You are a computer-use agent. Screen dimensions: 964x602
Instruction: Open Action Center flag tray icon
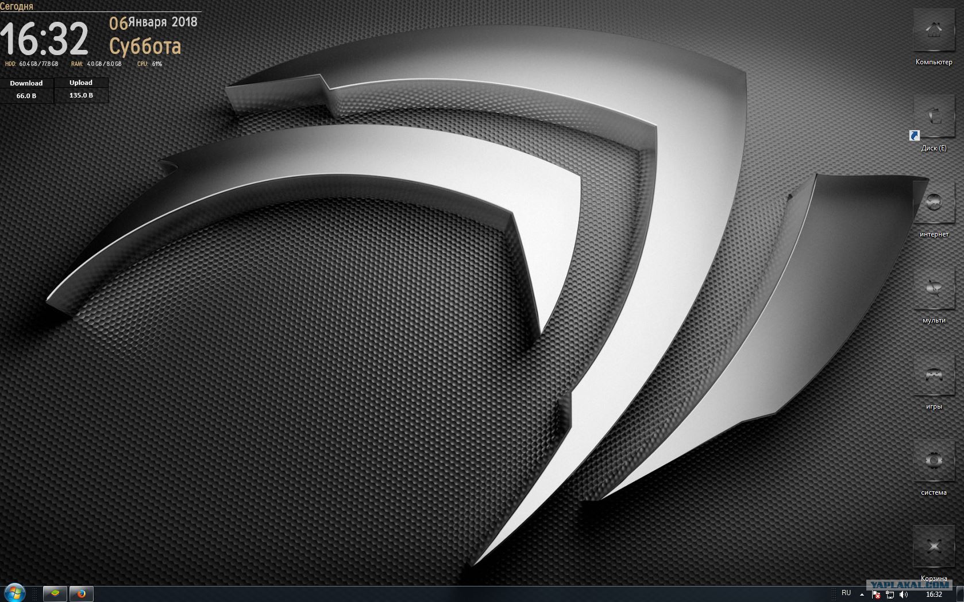(876, 595)
